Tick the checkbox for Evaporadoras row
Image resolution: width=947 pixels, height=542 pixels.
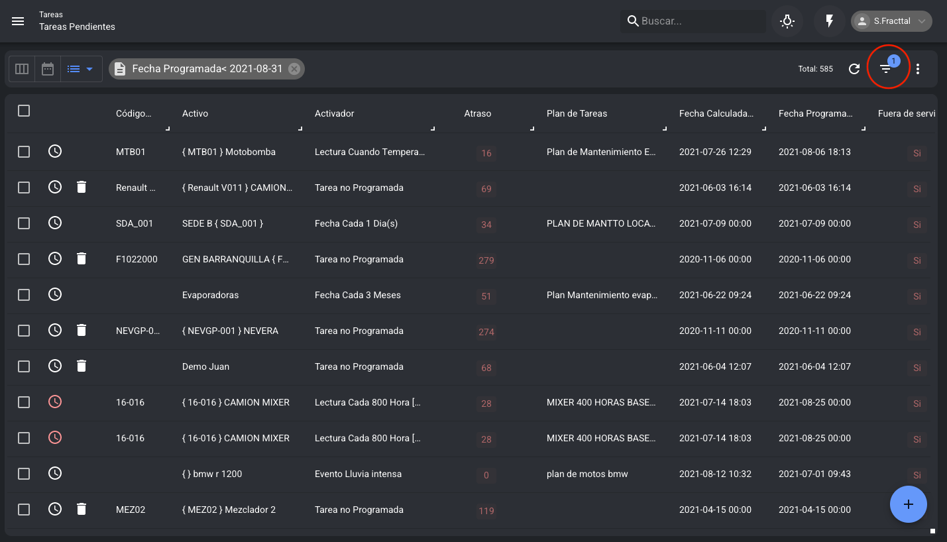click(x=24, y=295)
